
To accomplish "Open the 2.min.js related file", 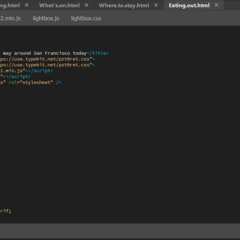I will point(11,18).
